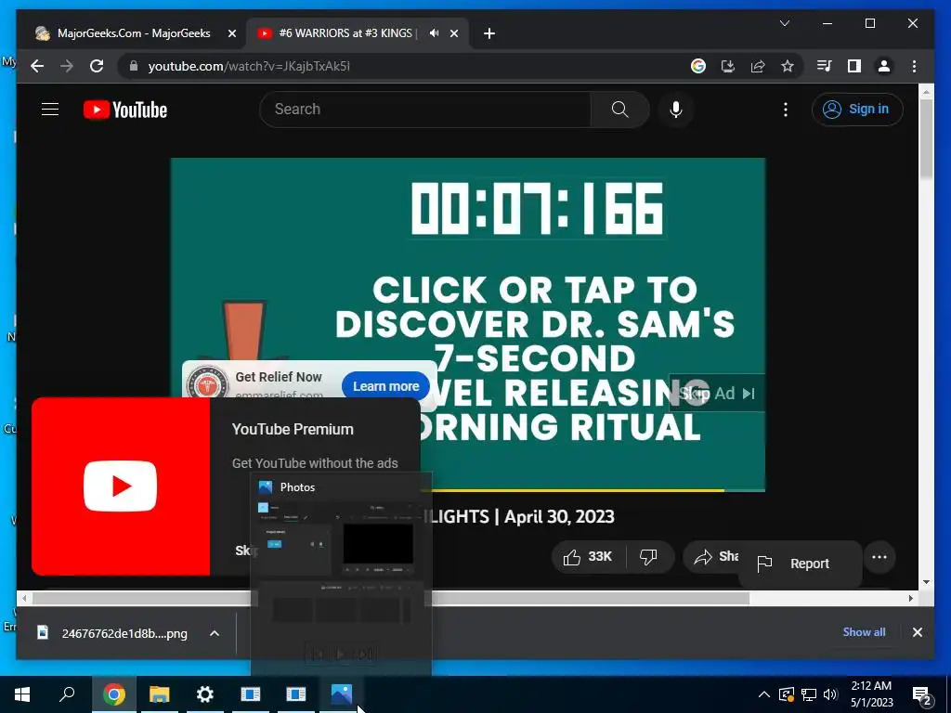The height and width of the screenshot is (713, 951).
Task: Click Learn more on the ad
Action: (385, 386)
